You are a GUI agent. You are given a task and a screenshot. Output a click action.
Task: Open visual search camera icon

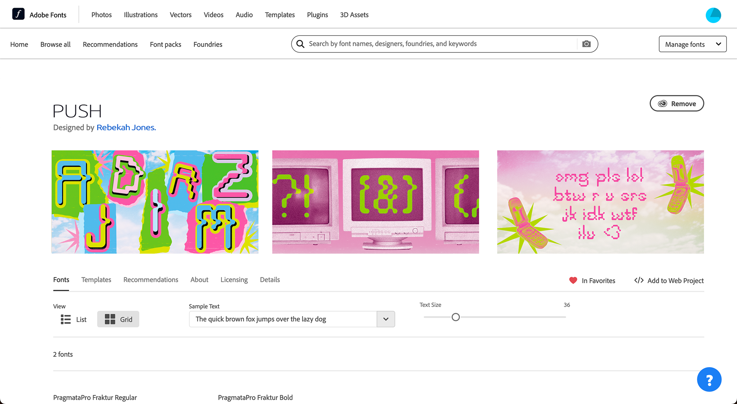tap(586, 44)
